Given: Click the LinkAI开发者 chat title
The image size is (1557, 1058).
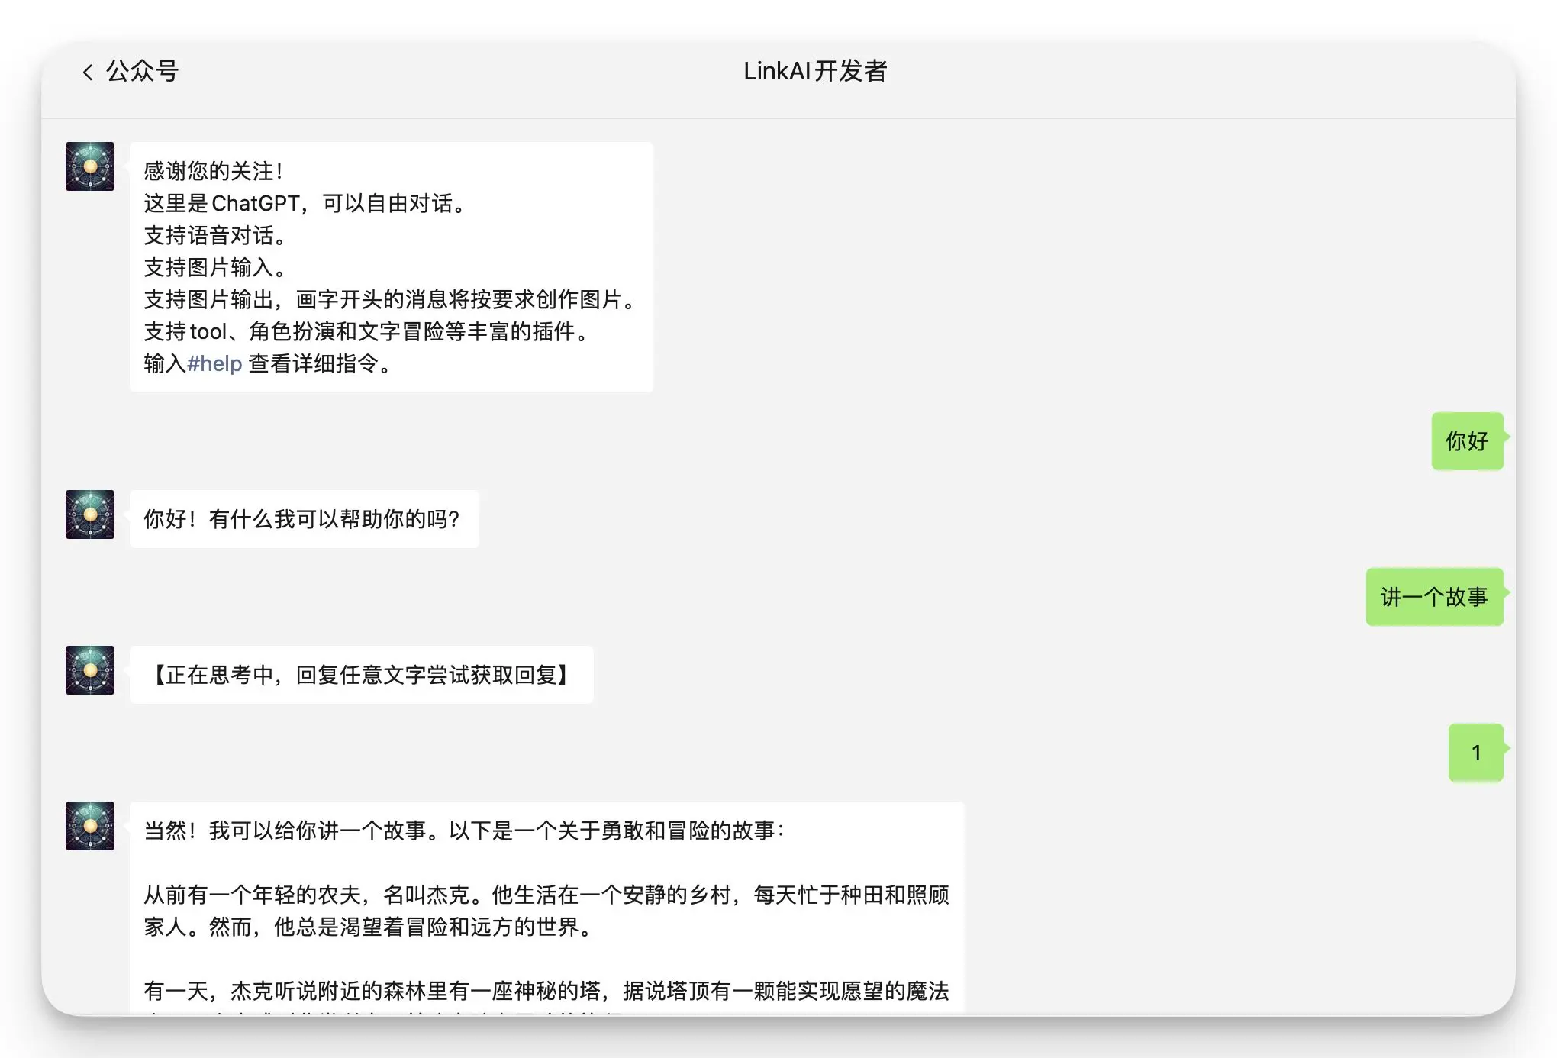Looking at the screenshot, I should [x=814, y=72].
